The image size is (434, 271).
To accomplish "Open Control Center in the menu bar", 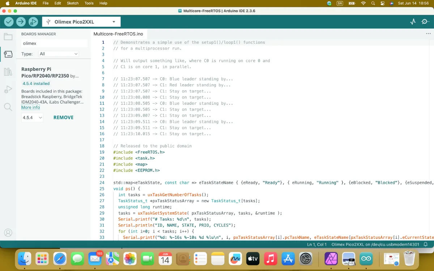I will [x=383, y=3].
